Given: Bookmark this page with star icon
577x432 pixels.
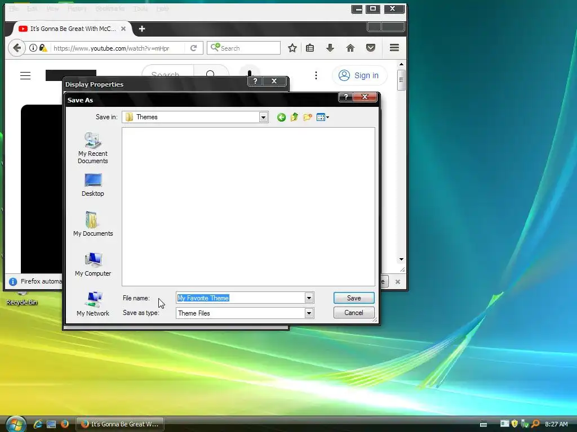Looking at the screenshot, I should click(292, 48).
